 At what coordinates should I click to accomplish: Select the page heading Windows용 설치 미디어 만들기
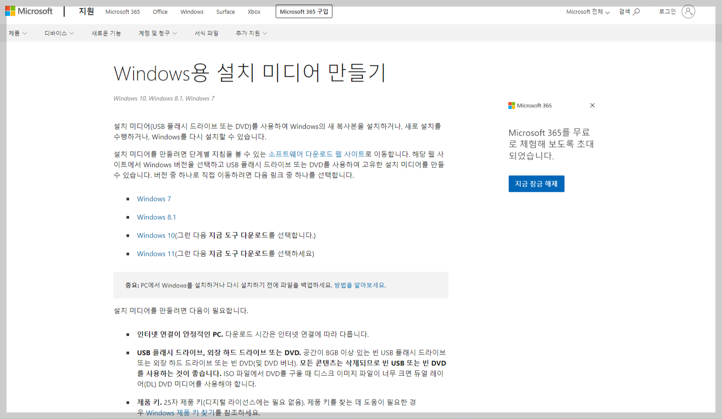click(250, 73)
